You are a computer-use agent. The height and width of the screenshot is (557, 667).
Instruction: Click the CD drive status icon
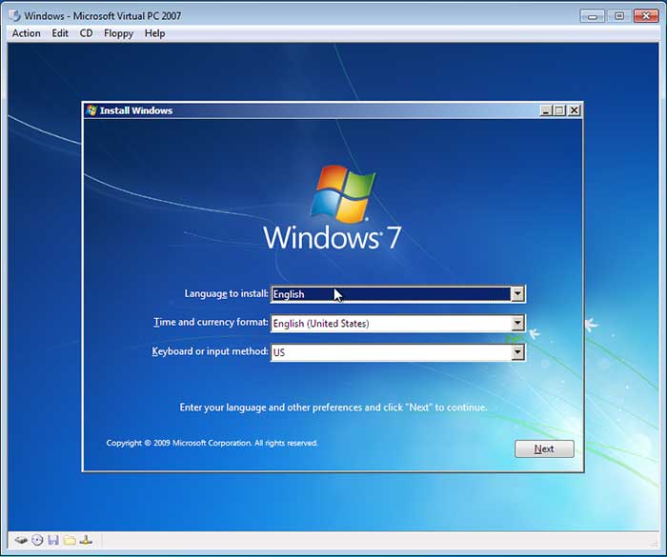pos(37,541)
